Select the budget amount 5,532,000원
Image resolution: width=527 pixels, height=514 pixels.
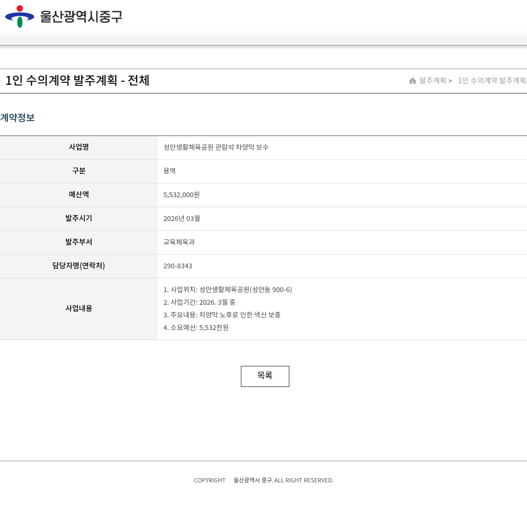click(181, 195)
